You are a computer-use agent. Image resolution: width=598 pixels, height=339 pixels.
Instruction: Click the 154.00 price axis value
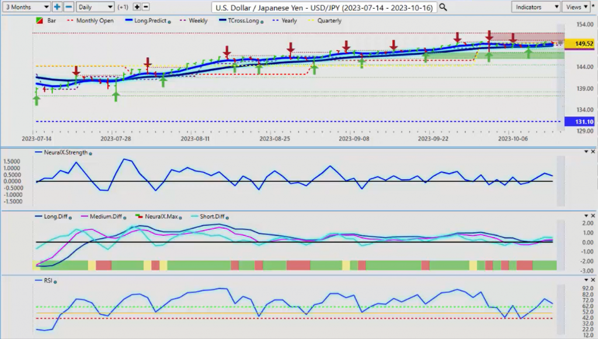tap(585, 25)
